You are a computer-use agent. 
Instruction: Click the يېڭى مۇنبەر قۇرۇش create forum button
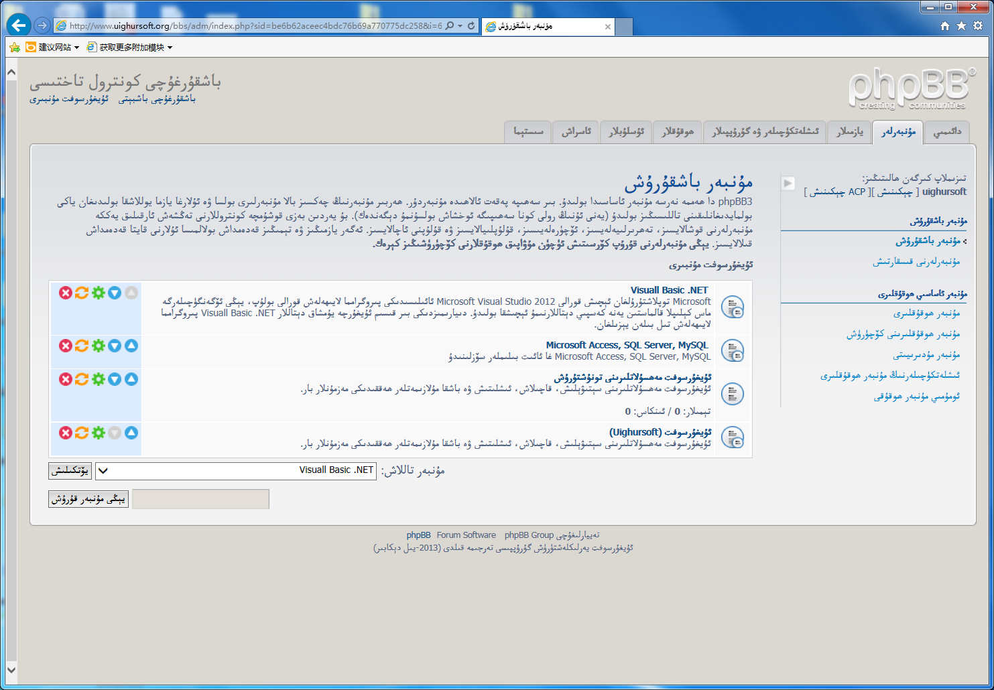pyautogui.click(x=88, y=499)
